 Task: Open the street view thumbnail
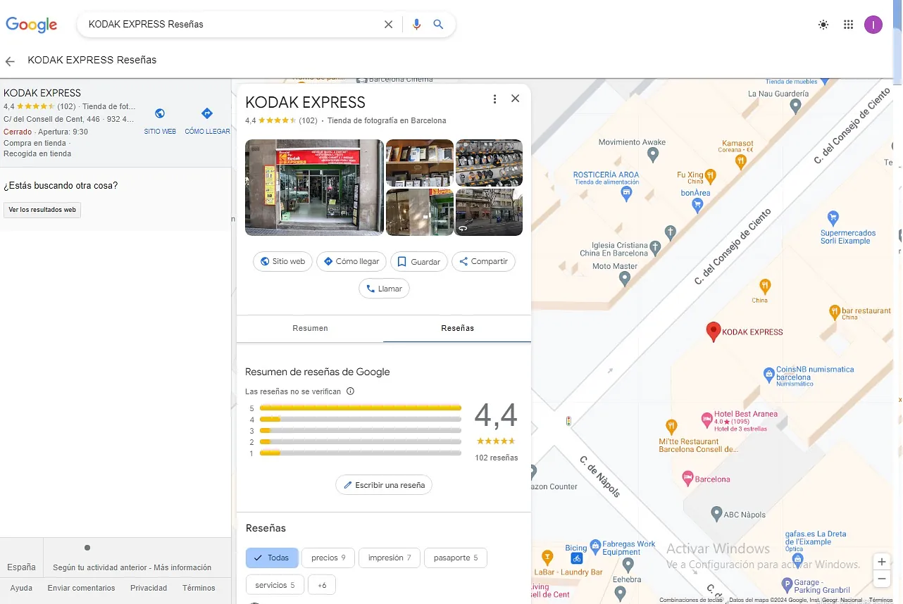[489, 212]
